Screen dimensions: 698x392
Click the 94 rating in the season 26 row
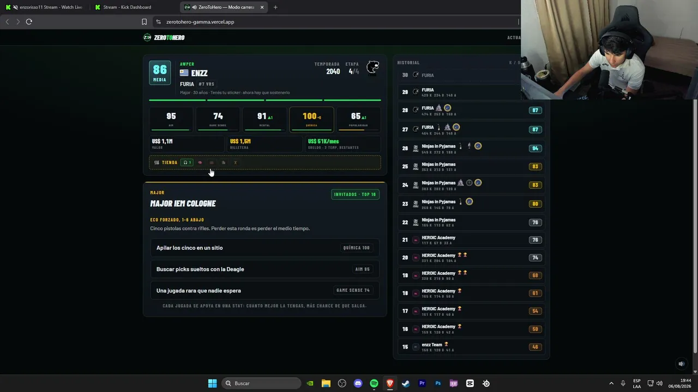[535, 148]
